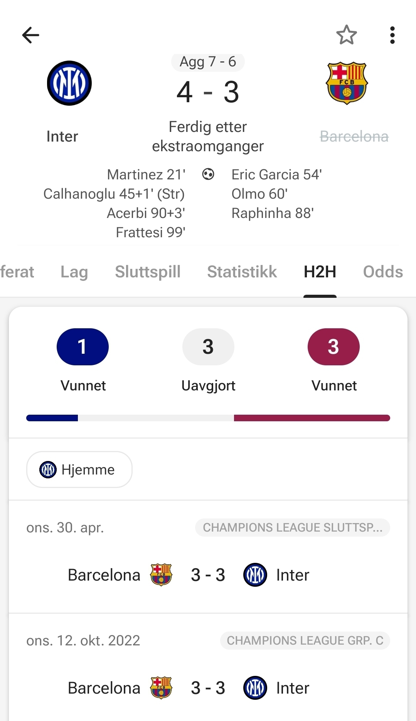Favorite this match with the star icon
This screenshot has width=416, height=721.
pyautogui.click(x=346, y=35)
